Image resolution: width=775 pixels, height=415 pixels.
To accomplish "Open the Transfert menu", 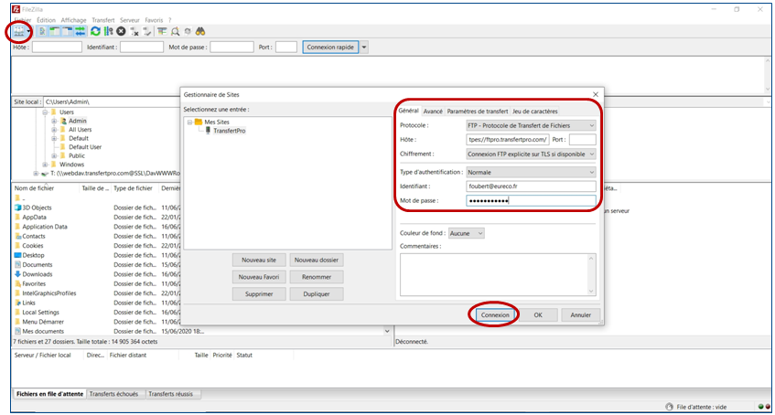I will (x=102, y=20).
